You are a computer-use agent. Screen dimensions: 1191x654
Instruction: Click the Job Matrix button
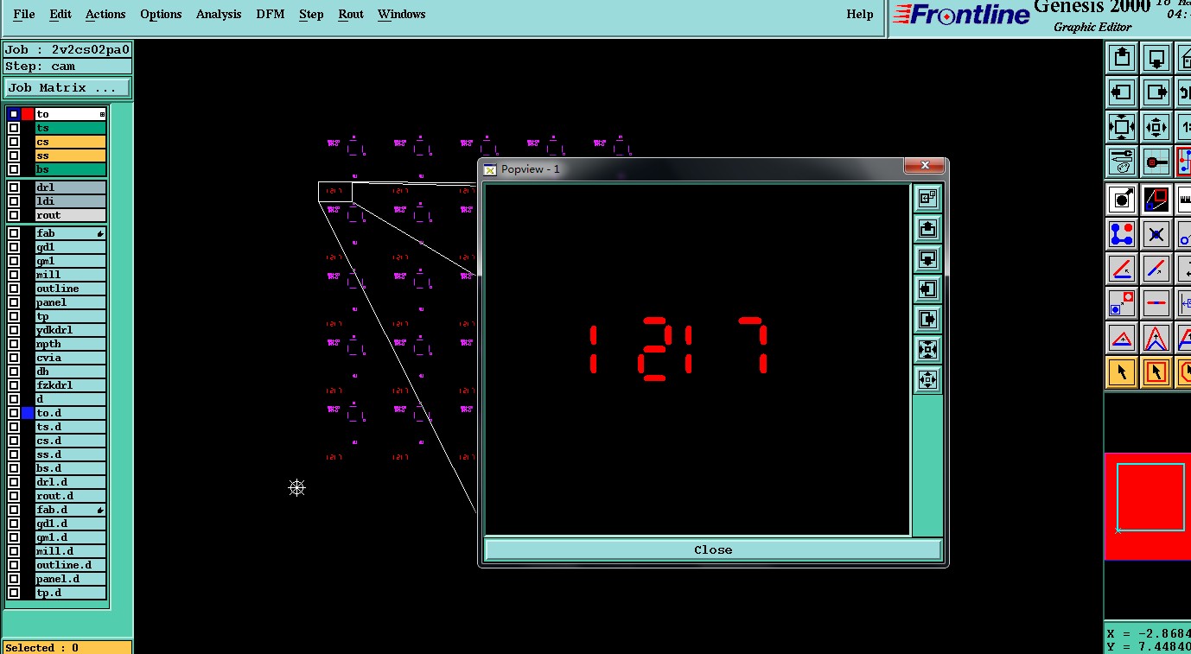pos(68,88)
